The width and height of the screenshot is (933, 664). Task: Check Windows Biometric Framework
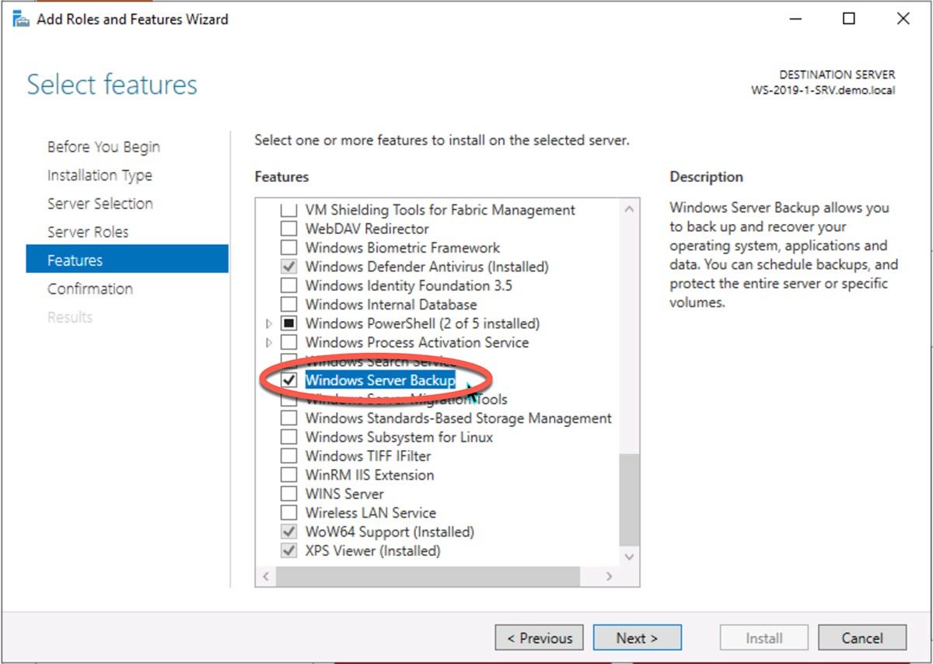288,247
